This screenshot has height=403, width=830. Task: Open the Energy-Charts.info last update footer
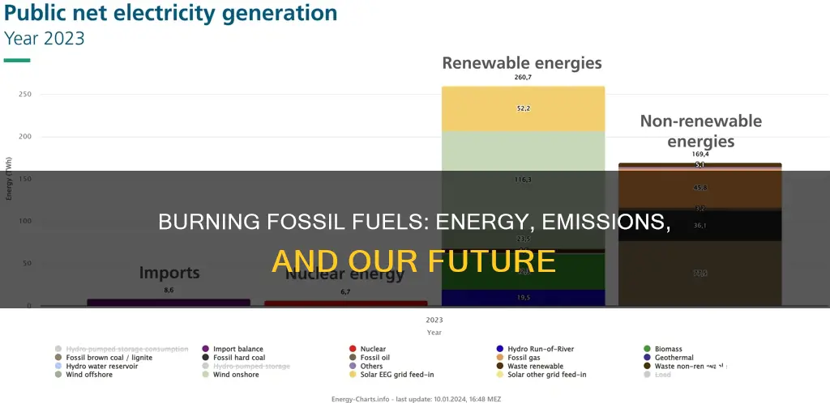point(416,399)
